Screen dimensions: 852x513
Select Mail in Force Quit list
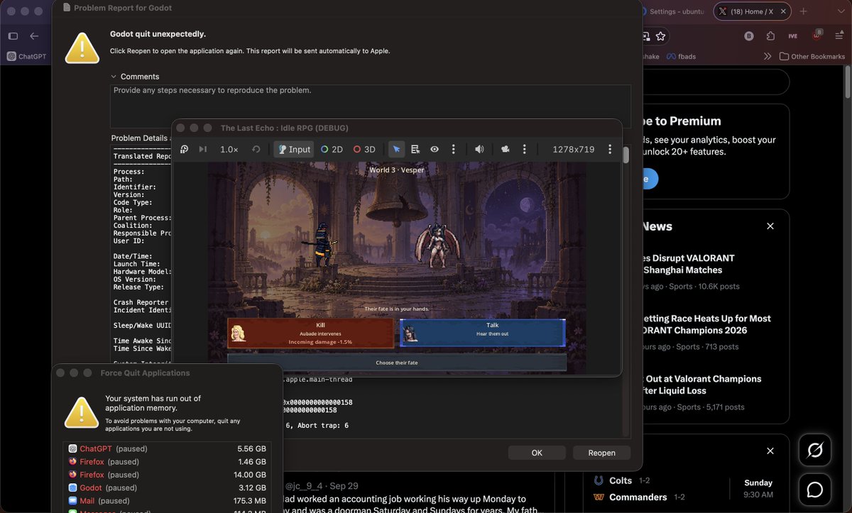166,501
